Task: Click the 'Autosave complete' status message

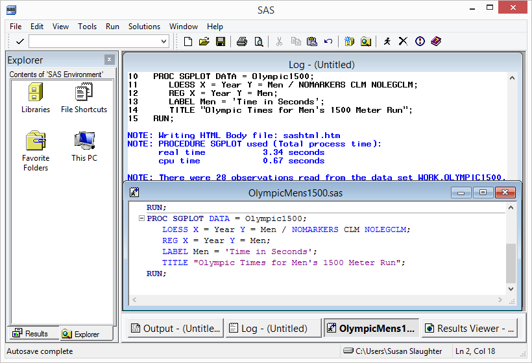Action: coord(40,351)
